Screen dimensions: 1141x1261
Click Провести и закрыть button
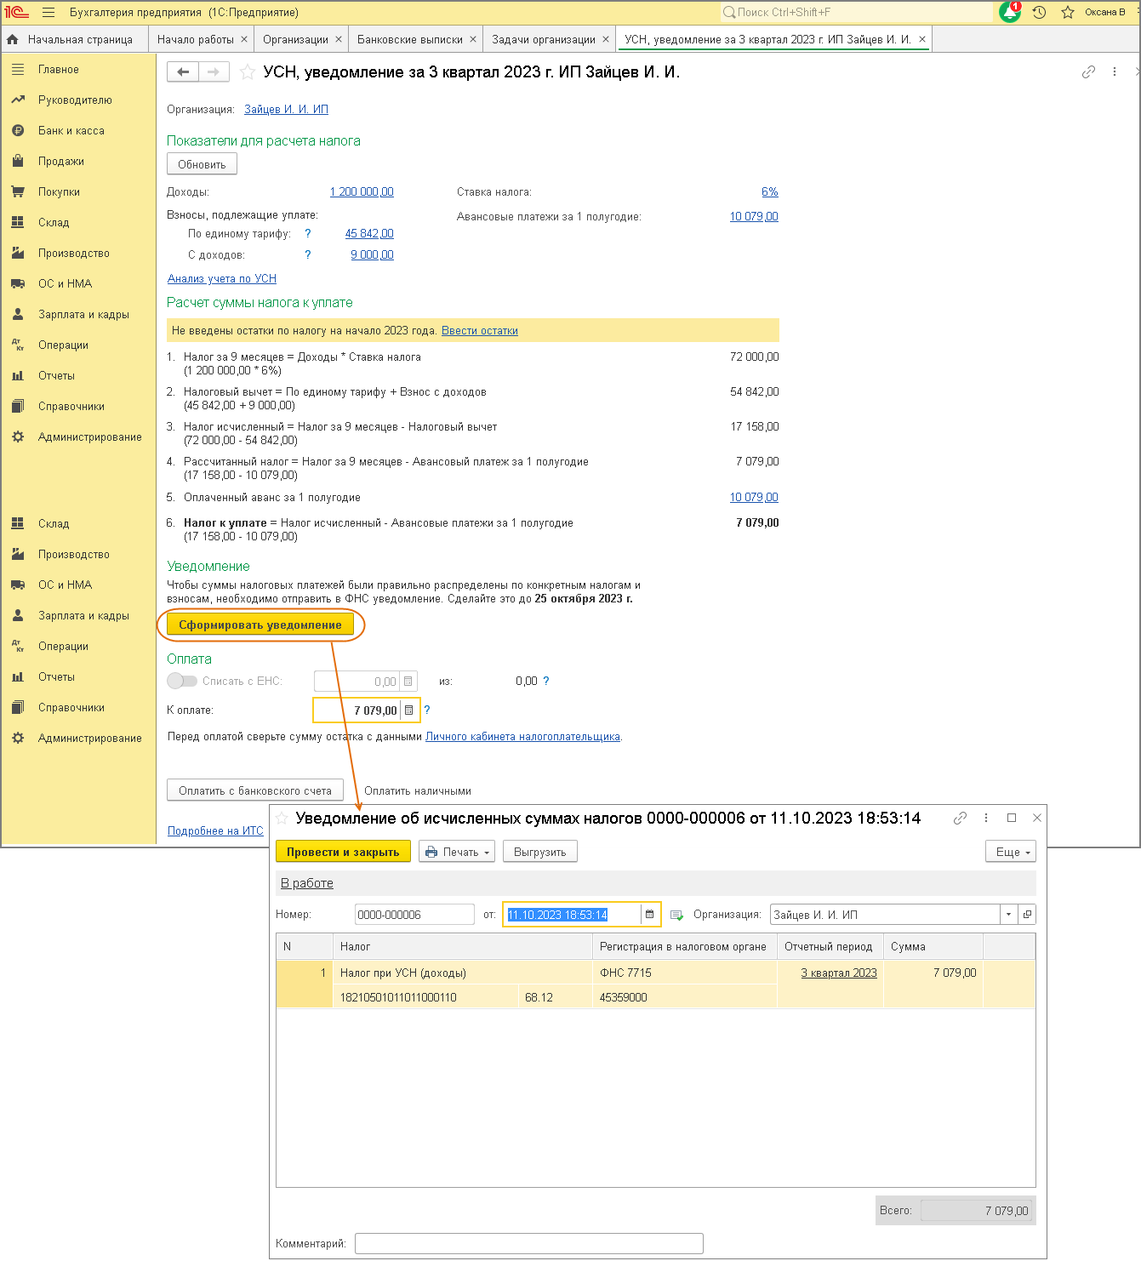point(343,852)
